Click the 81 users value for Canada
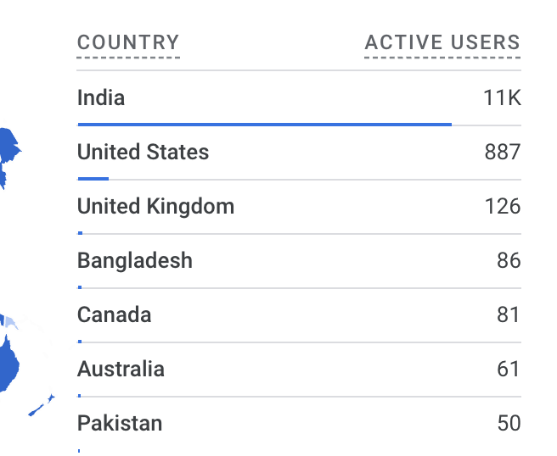Viewport: 557px width, 456px height. 509,315
